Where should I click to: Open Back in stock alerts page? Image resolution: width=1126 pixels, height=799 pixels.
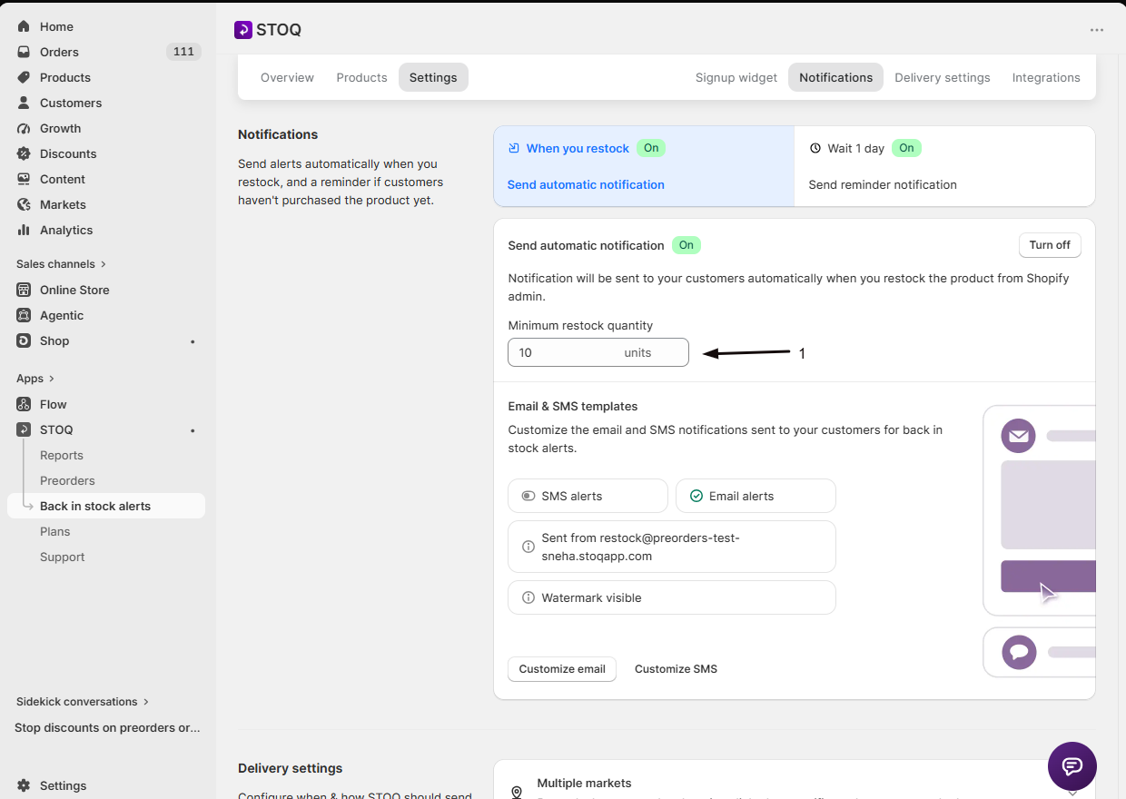[x=106, y=506]
